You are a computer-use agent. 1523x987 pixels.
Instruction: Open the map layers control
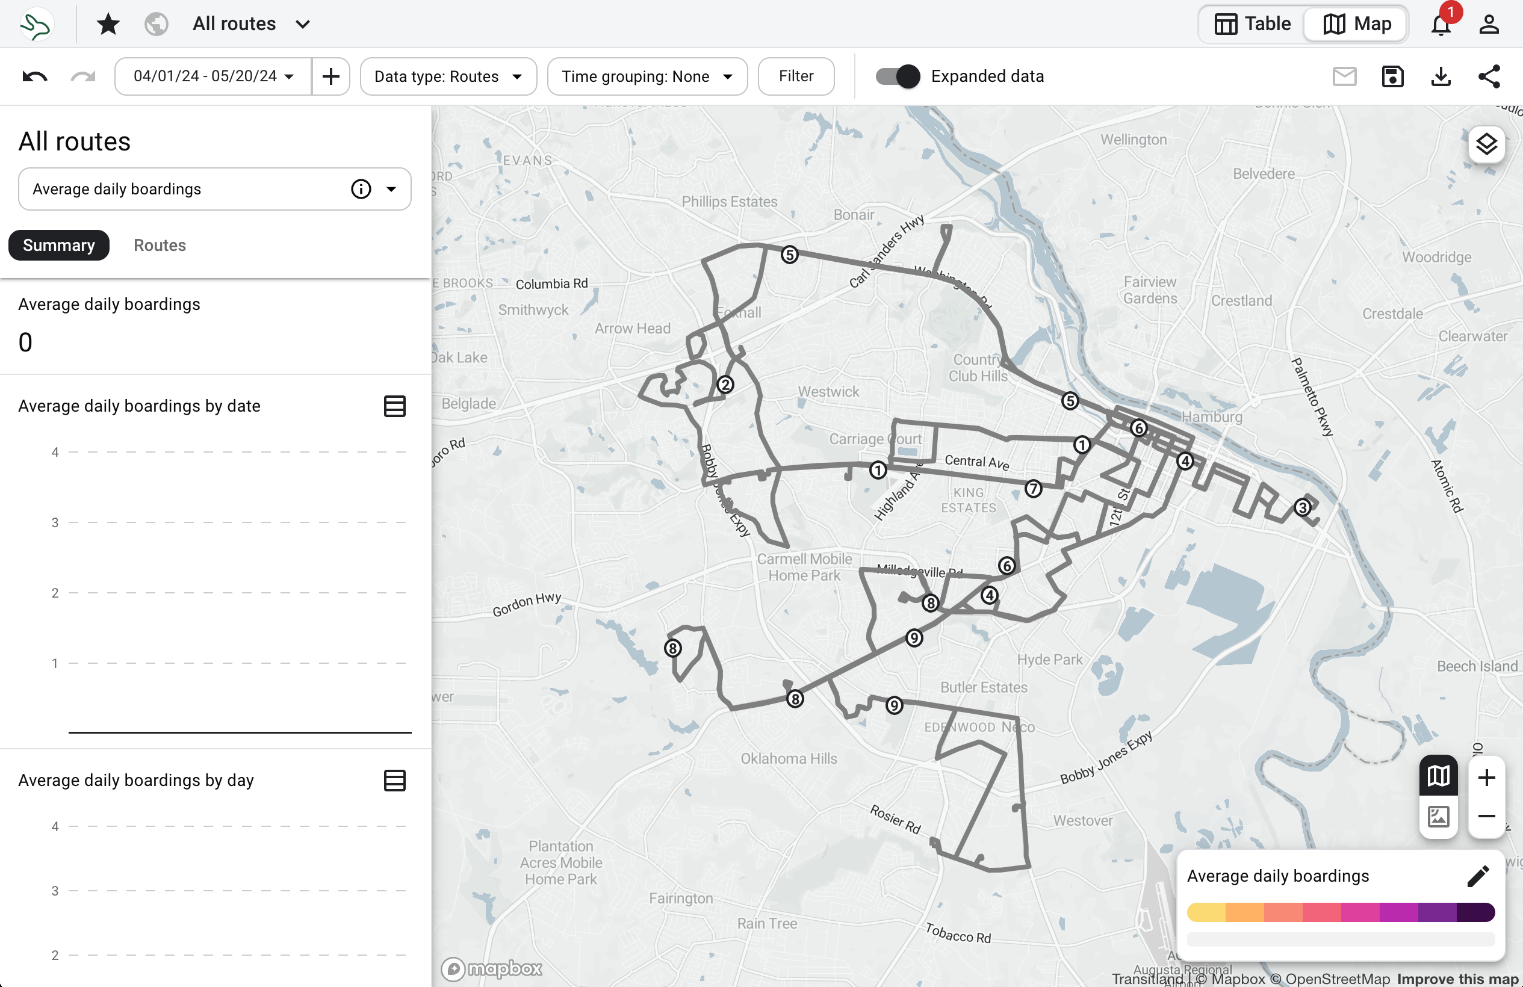1486,144
